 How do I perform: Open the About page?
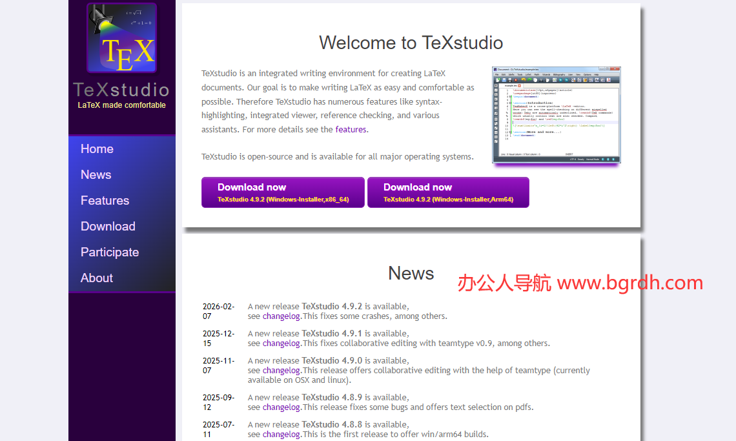click(97, 278)
